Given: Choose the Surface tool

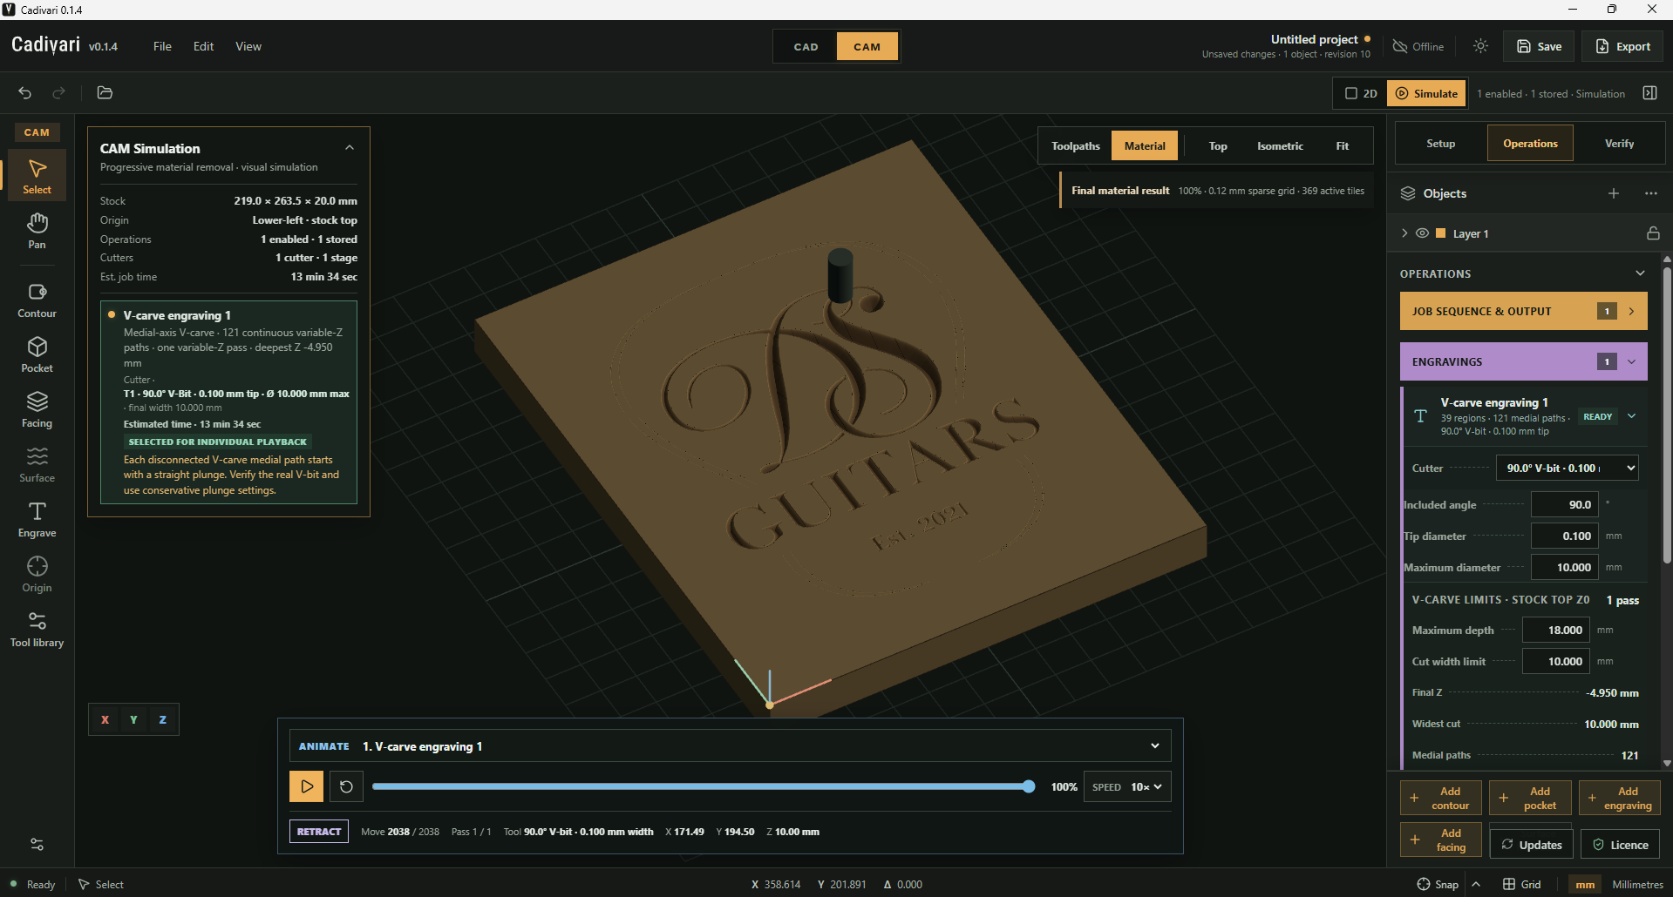Looking at the screenshot, I should (37, 465).
